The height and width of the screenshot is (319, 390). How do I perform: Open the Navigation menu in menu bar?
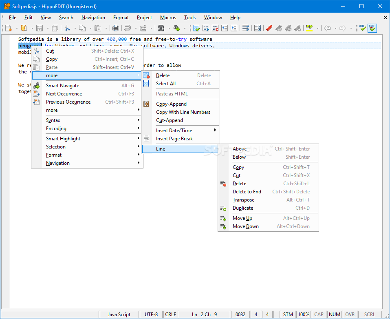pyautogui.click(x=93, y=18)
